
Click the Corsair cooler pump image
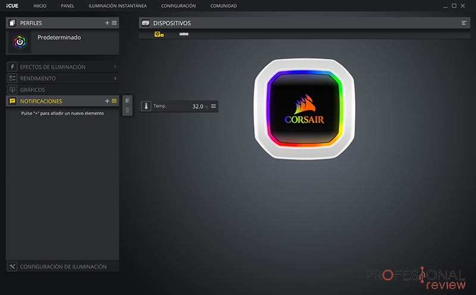tap(305, 109)
